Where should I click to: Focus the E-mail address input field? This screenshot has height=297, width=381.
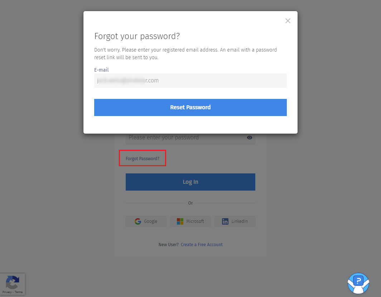tap(190, 81)
